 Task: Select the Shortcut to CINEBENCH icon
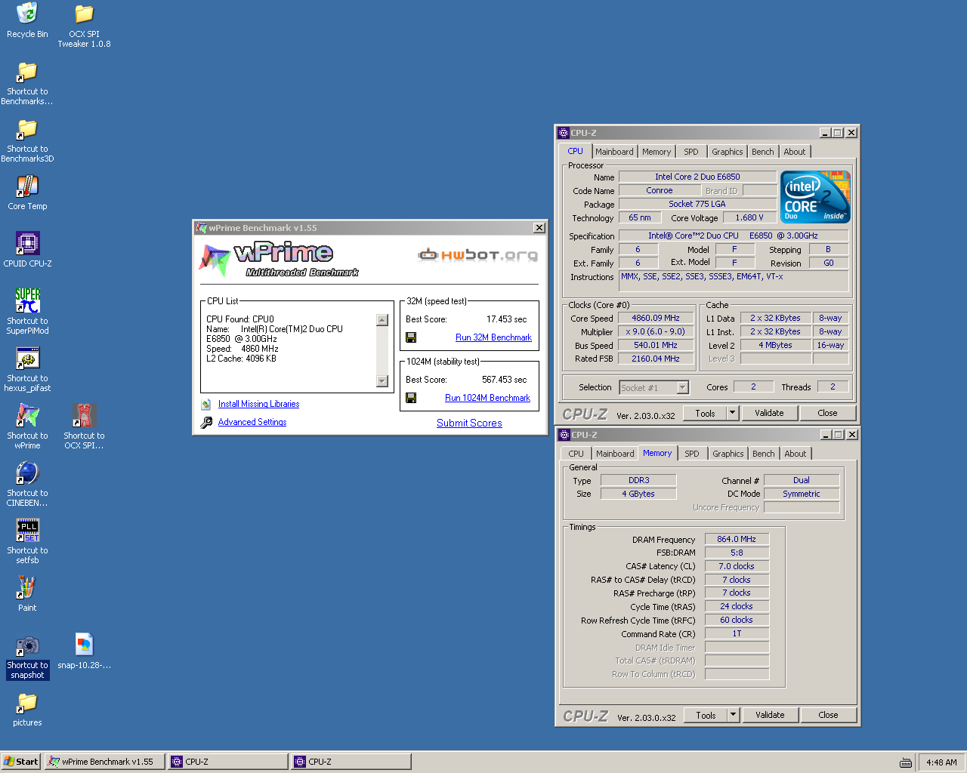pyautogui.click(x=27, y=473)
